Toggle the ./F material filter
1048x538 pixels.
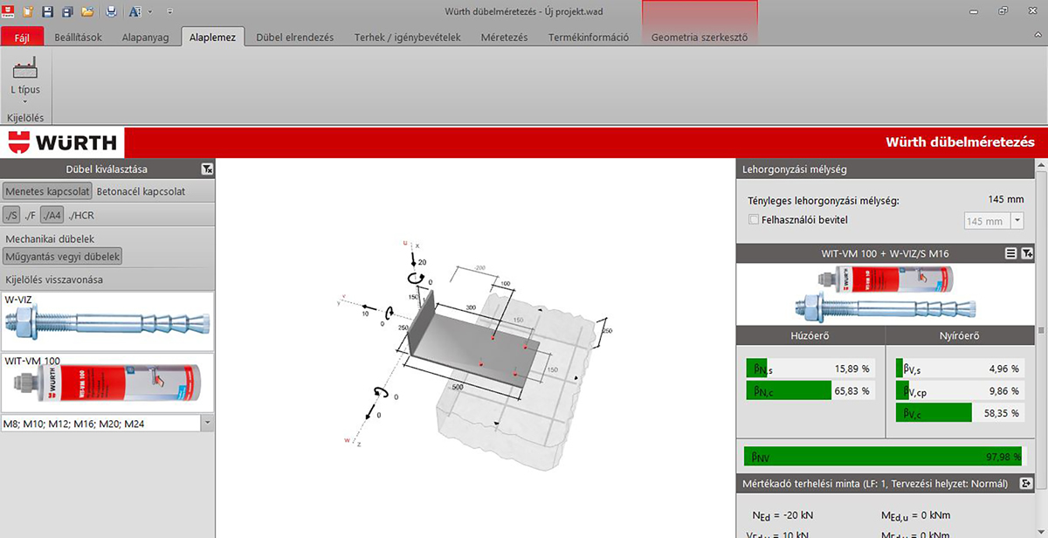click(30, 215)
